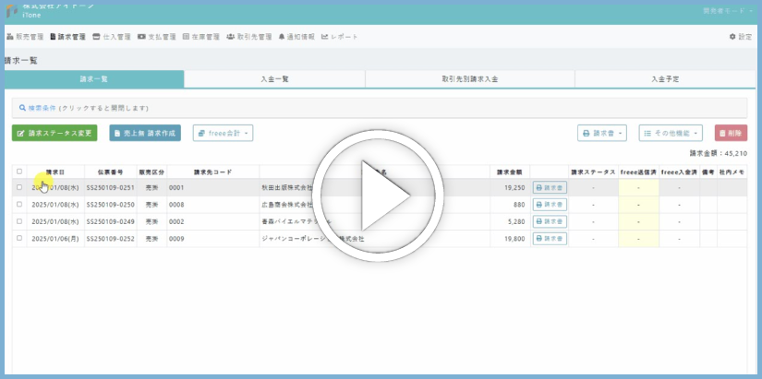Open 仕入管理 via its store icon
Viewport: 762px width, 379px height.
tap(96, 37)
